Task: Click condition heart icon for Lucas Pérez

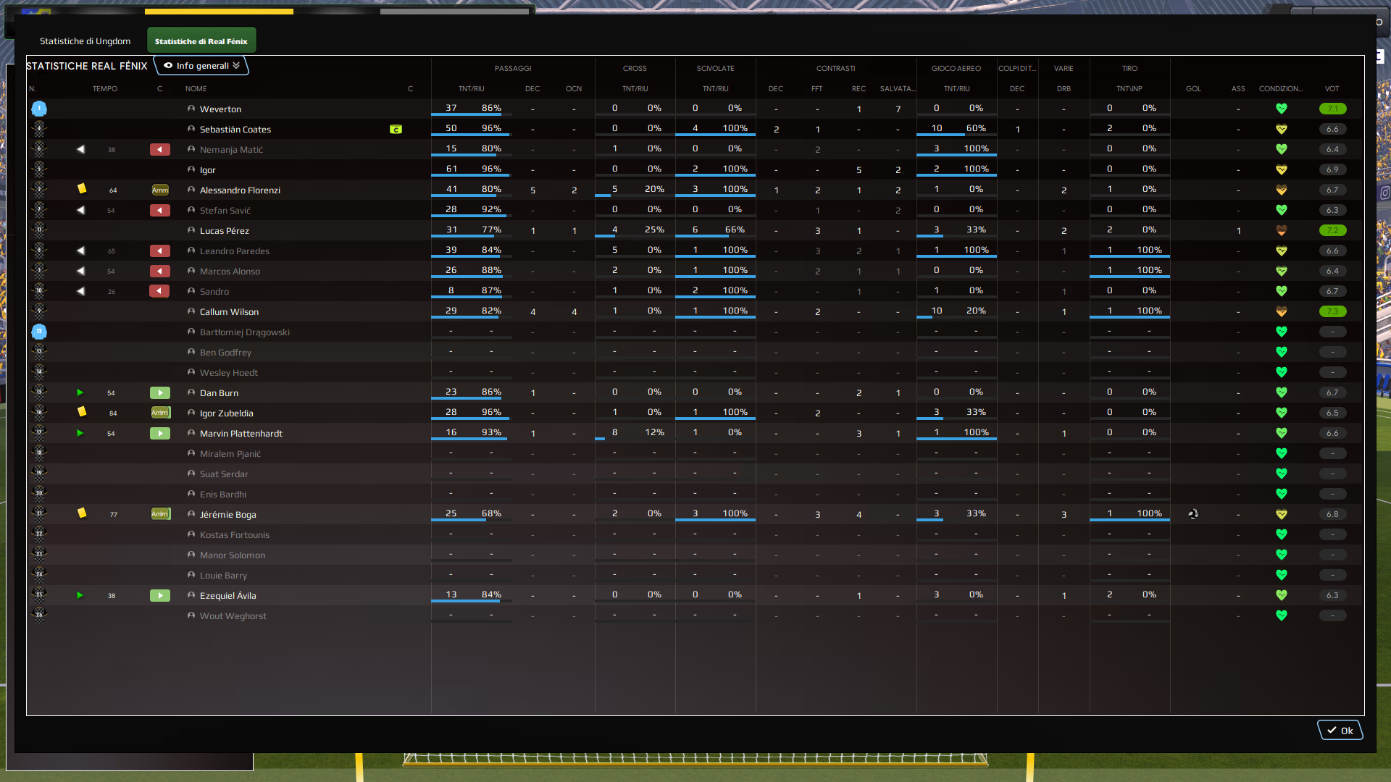Action: [1281, 230]
